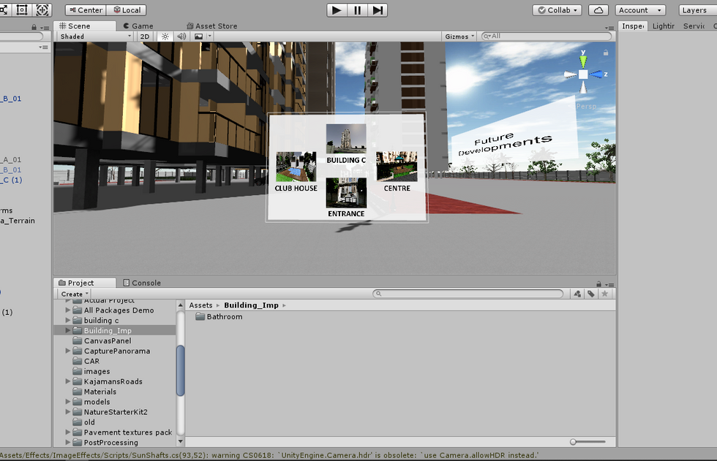Select the combined transform tool icon
Screen dimensions: 717x461
[42, 9]
